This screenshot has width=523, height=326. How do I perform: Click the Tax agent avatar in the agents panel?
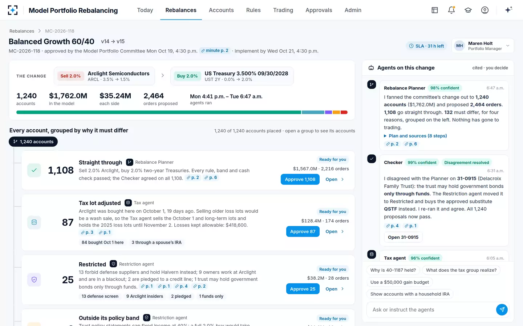[372, 254]
